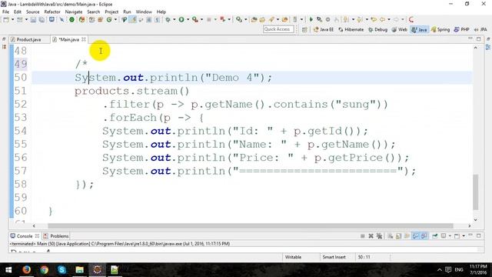Viewport: 492px width, 277px height.
Task: Click the editor horizontal scrollbar
Action: coord(251,225)
